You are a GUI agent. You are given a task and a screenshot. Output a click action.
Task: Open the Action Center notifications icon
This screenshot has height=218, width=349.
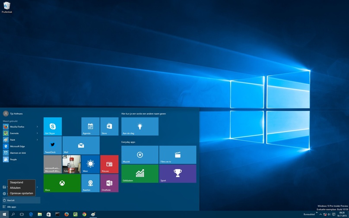pyautogui.click(x=333, y=215)
